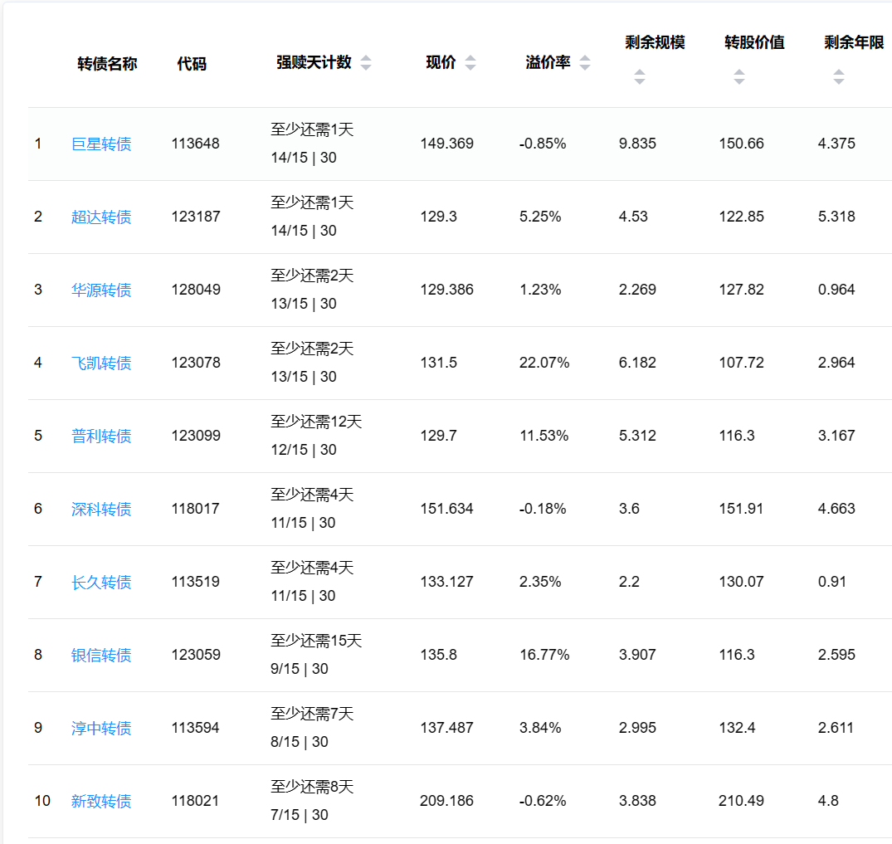The image size is (892, 844).
Task: Open the 超达转债 bond link
Action: click(x=101, y=217)
